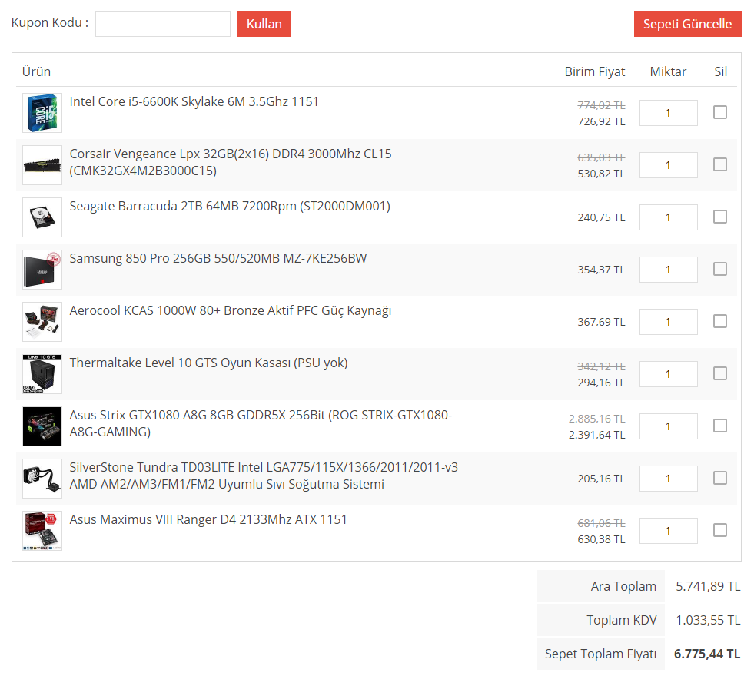Select the 367,69 TL price
Image resolution: width=754 pixels, height=676 pixels.
pyautogui.click(x=601, y=322)
